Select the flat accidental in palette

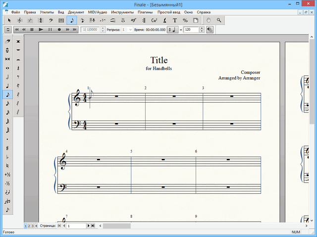[x=7, y=157]
